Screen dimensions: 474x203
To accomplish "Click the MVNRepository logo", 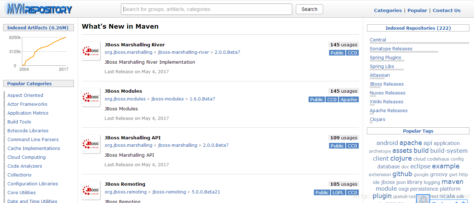I will pos(39,9).
